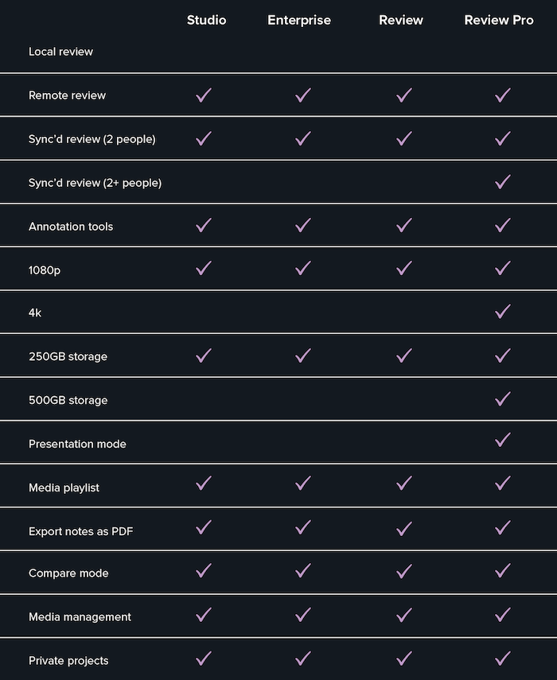Click Enterprise checkmark for Compare mode

[303, 571]
